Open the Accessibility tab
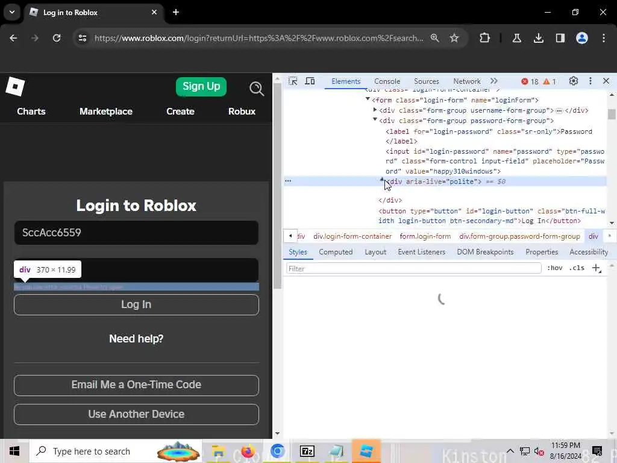The image size is (617, 463). coord(589,252)
